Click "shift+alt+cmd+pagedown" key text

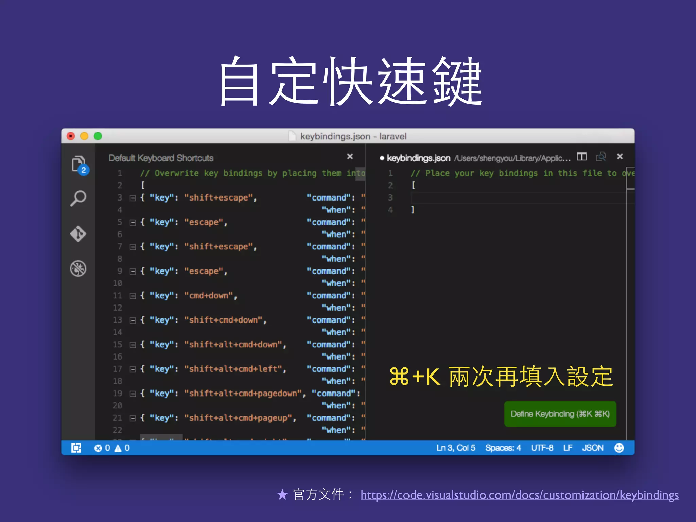tap(245, 394)
